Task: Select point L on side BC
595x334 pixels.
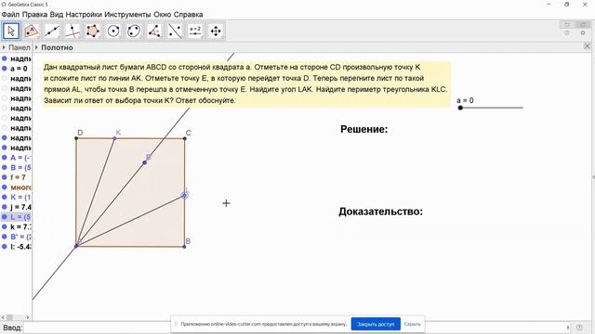Action: [x=184, y=196]
